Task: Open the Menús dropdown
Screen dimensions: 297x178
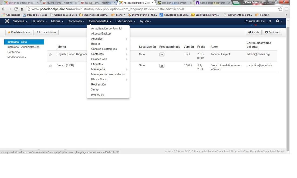Action: click(57, 21)
